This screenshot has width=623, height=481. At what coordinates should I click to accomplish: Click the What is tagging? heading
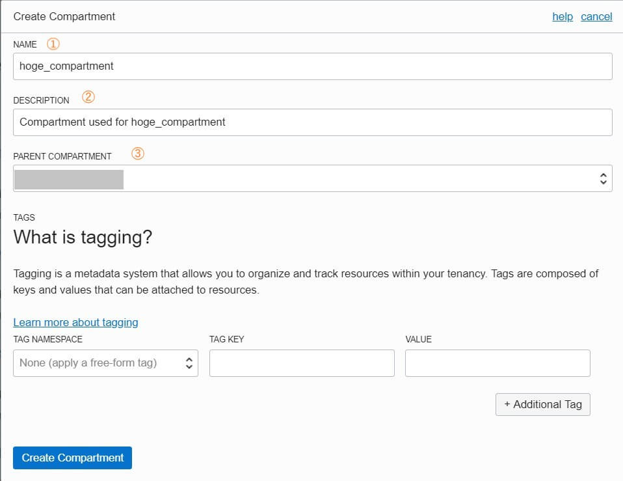tap(83, 238)
